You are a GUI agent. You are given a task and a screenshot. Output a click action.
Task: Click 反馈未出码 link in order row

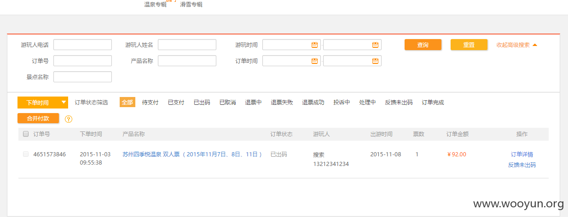click(522, 165)
